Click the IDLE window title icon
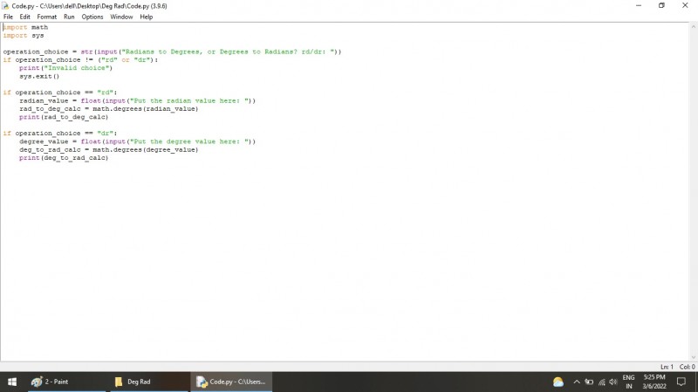698x392 pixels. (5, 6)
